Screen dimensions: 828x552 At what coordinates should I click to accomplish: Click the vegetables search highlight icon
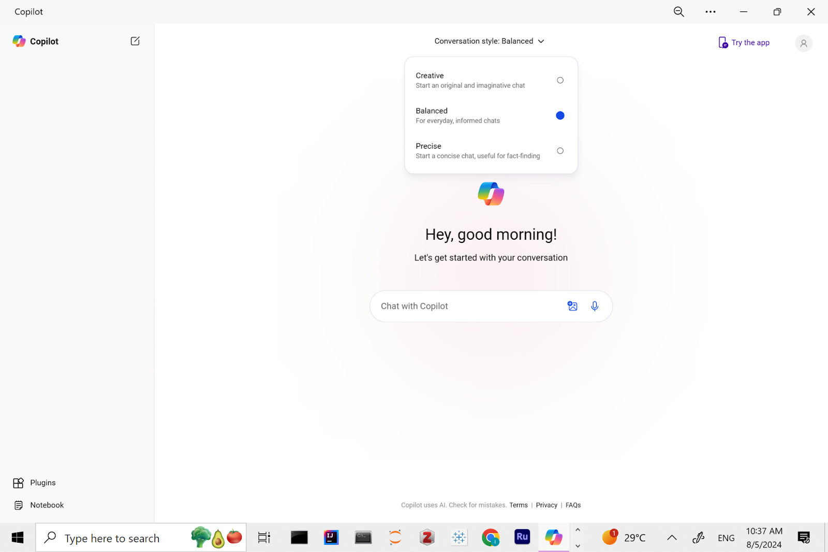pos(216,538)
